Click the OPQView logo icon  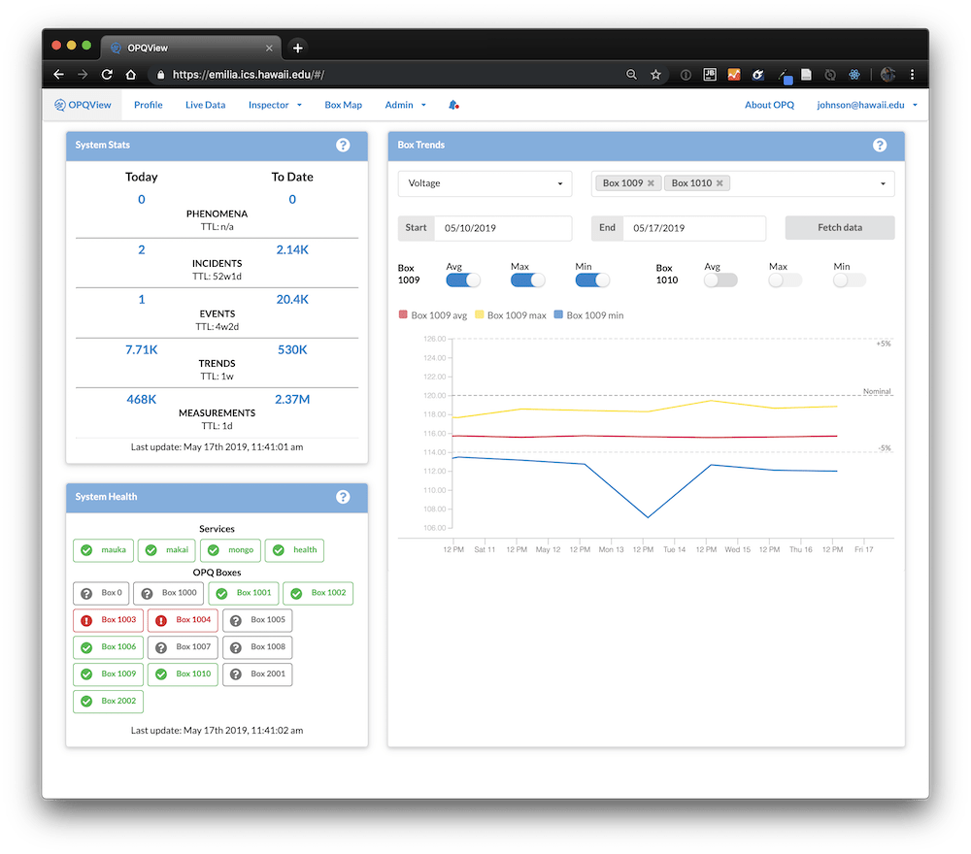pos(61,105)
